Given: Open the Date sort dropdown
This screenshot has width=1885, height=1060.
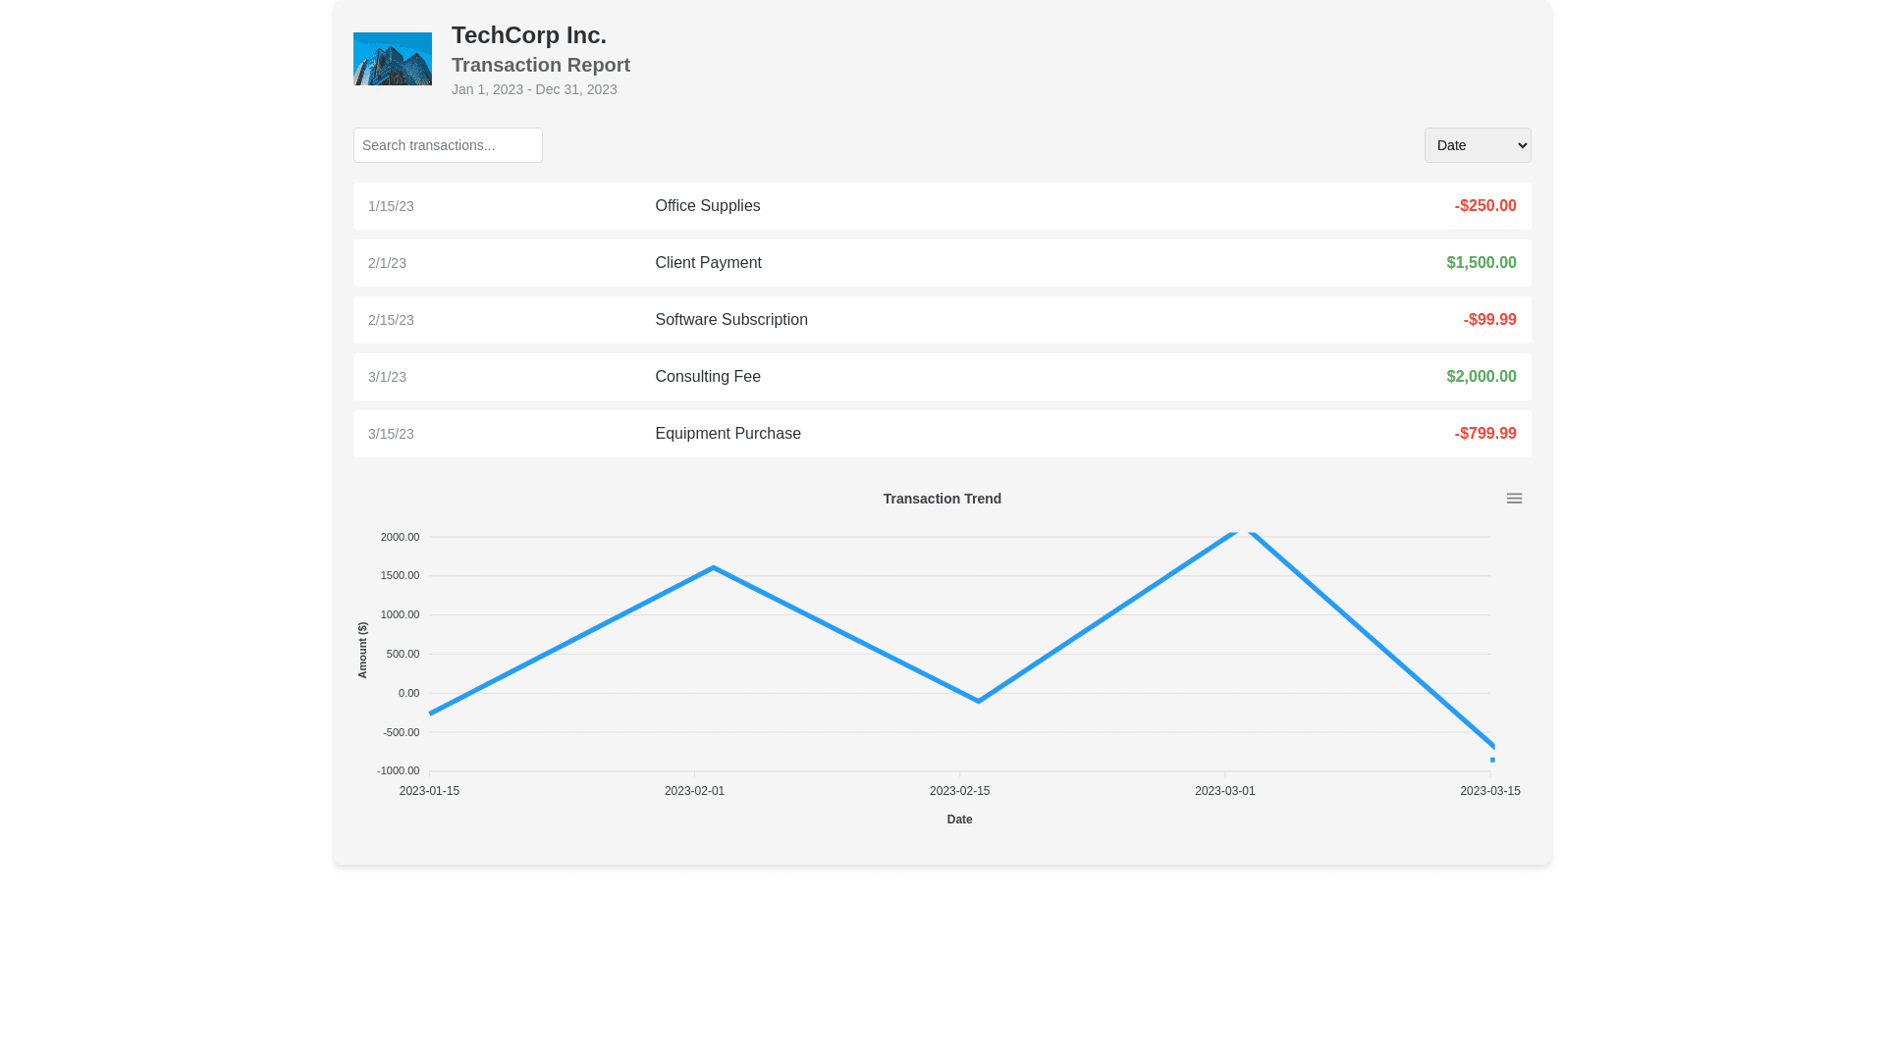Looking at the screenshot, I should point(1477,145).
